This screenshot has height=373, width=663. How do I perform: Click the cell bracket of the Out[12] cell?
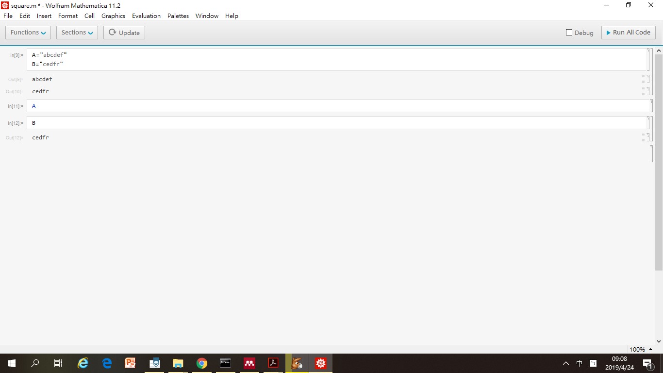click(x=648, y=137)
